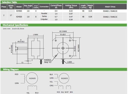Select the "Match Drives" column header

[110, 7]
